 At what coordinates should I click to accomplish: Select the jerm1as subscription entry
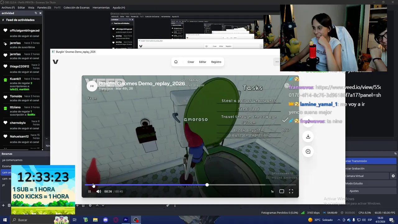pyautogui.click(x=21, y=45)
